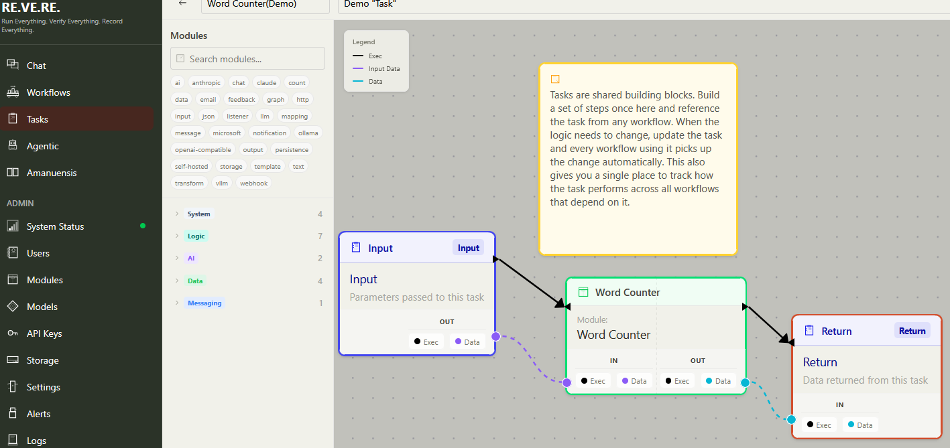
Task: Click Word Counter cyan Data output port
Action: pyautogui.click(x=744, y=383)
